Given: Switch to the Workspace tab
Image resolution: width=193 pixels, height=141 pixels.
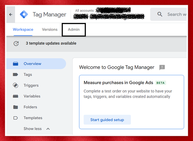Looking at the screenshot, I should point(23,30).
